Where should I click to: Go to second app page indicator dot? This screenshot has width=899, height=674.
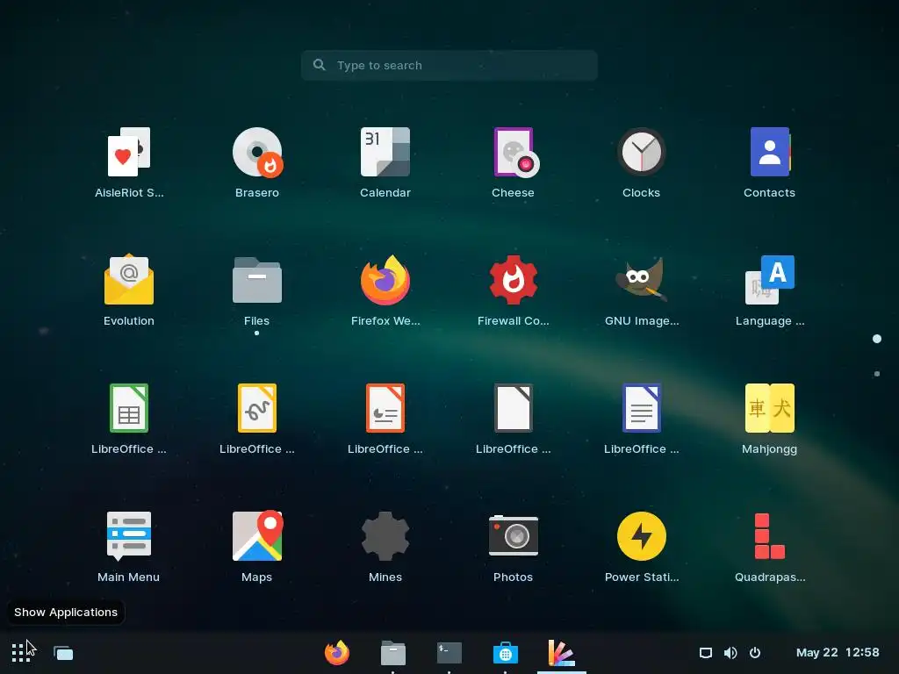tap(877, 374)
